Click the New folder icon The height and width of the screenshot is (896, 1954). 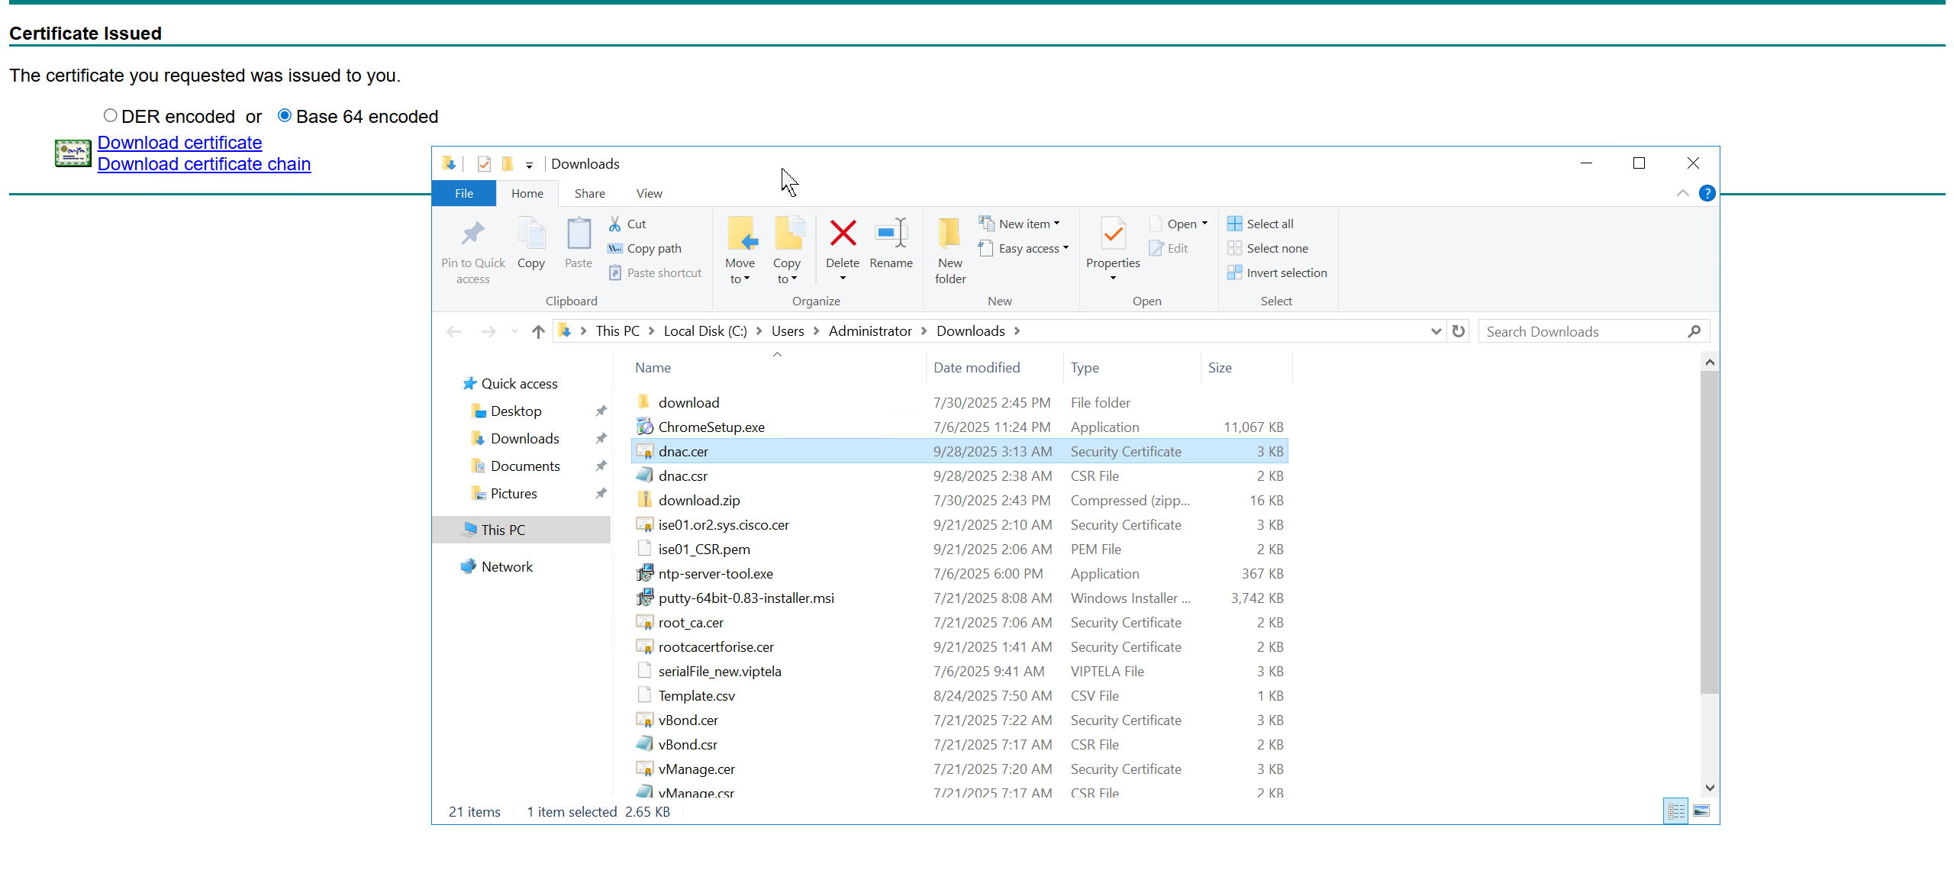(950, 234)
